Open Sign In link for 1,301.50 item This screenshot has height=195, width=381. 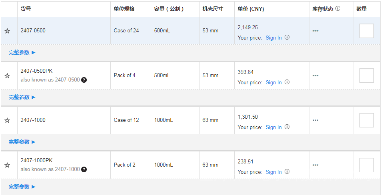click(x=273, y=127)
